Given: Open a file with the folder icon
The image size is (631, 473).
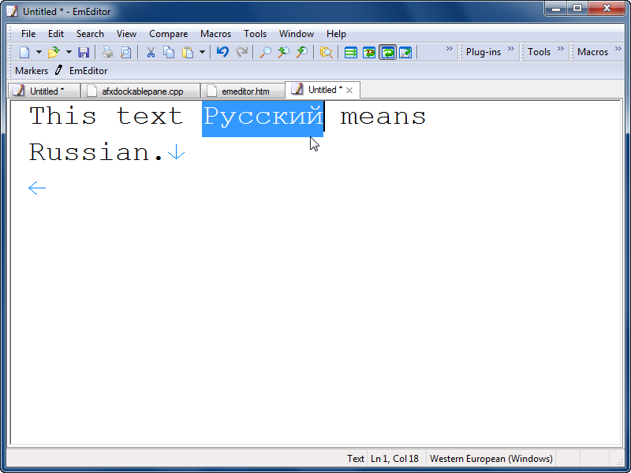Looking at the screenshot, I should pos(54,52).
